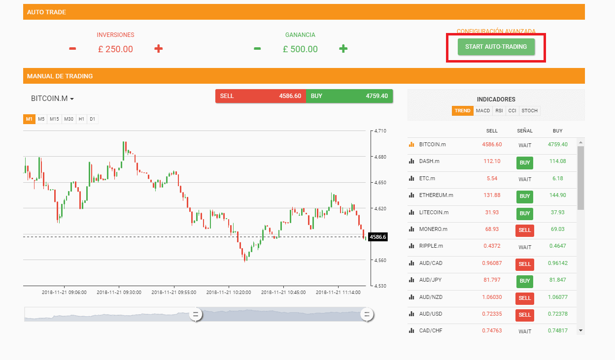Viewport: 615px width, 360px height.
Task: Click the £ 250.00 investment value
Action: 115,49
